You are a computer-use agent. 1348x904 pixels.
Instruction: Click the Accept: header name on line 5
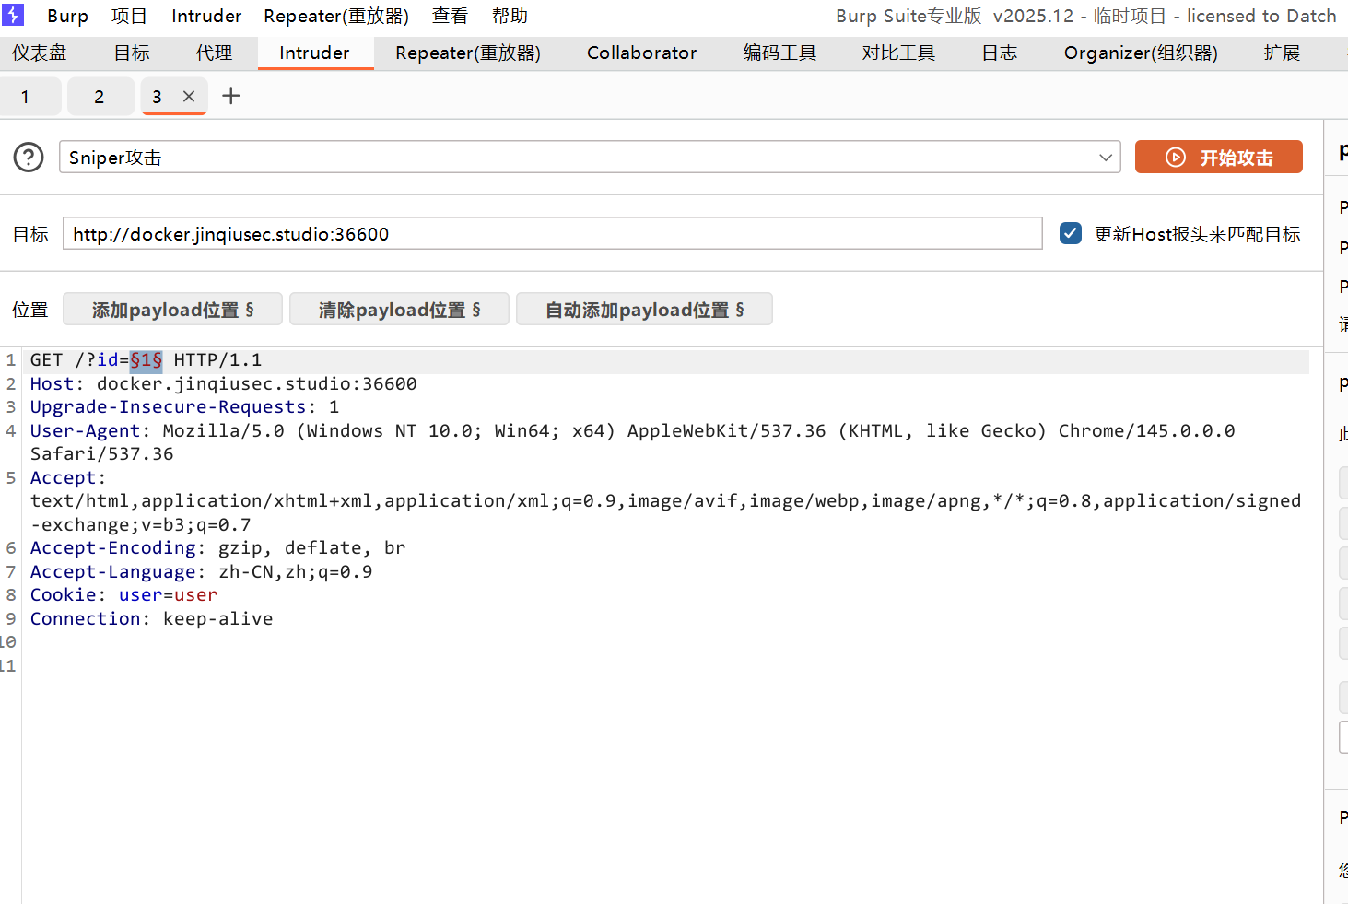click(68, 478)
